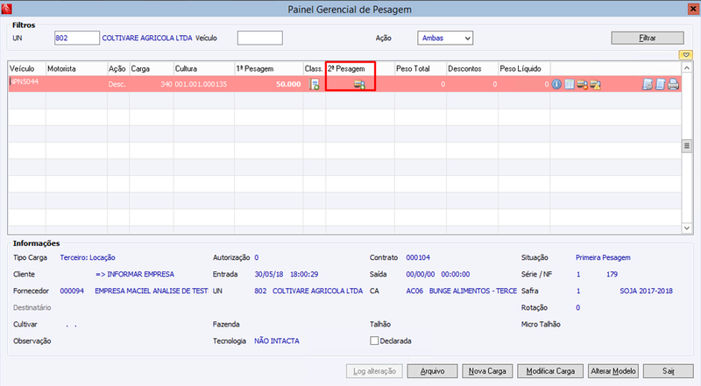The height and width of the screenshot is (386, 701).
Task: Click the red application icon in title bar
Action: coord(6,8)
